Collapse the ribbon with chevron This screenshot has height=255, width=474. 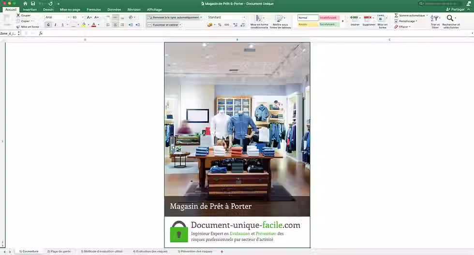[469, 9]
